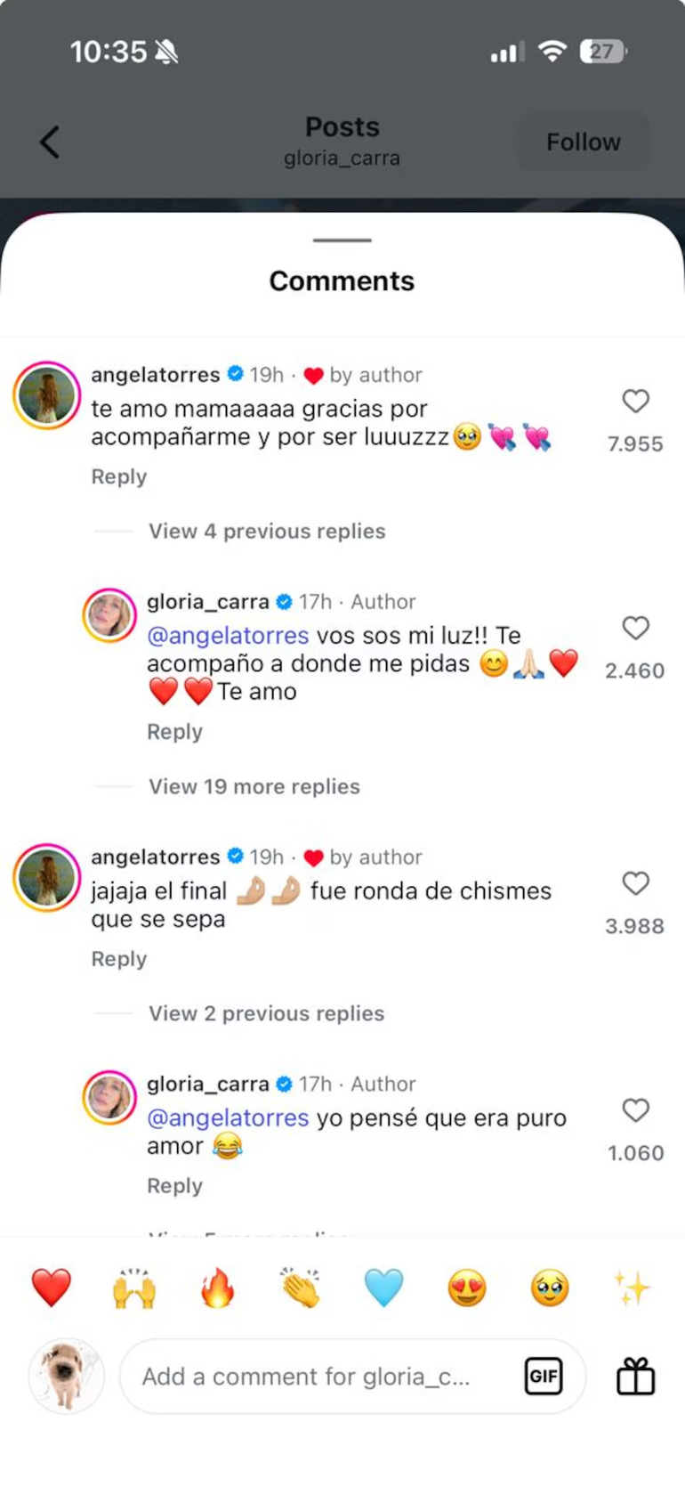The image size is (685, 1487).
Task: Expand 'View 19 more replies'
Action: pyautogui.click(x=254, y=787)
